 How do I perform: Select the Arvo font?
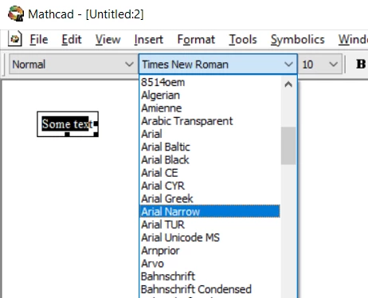(x=209, y=264)
